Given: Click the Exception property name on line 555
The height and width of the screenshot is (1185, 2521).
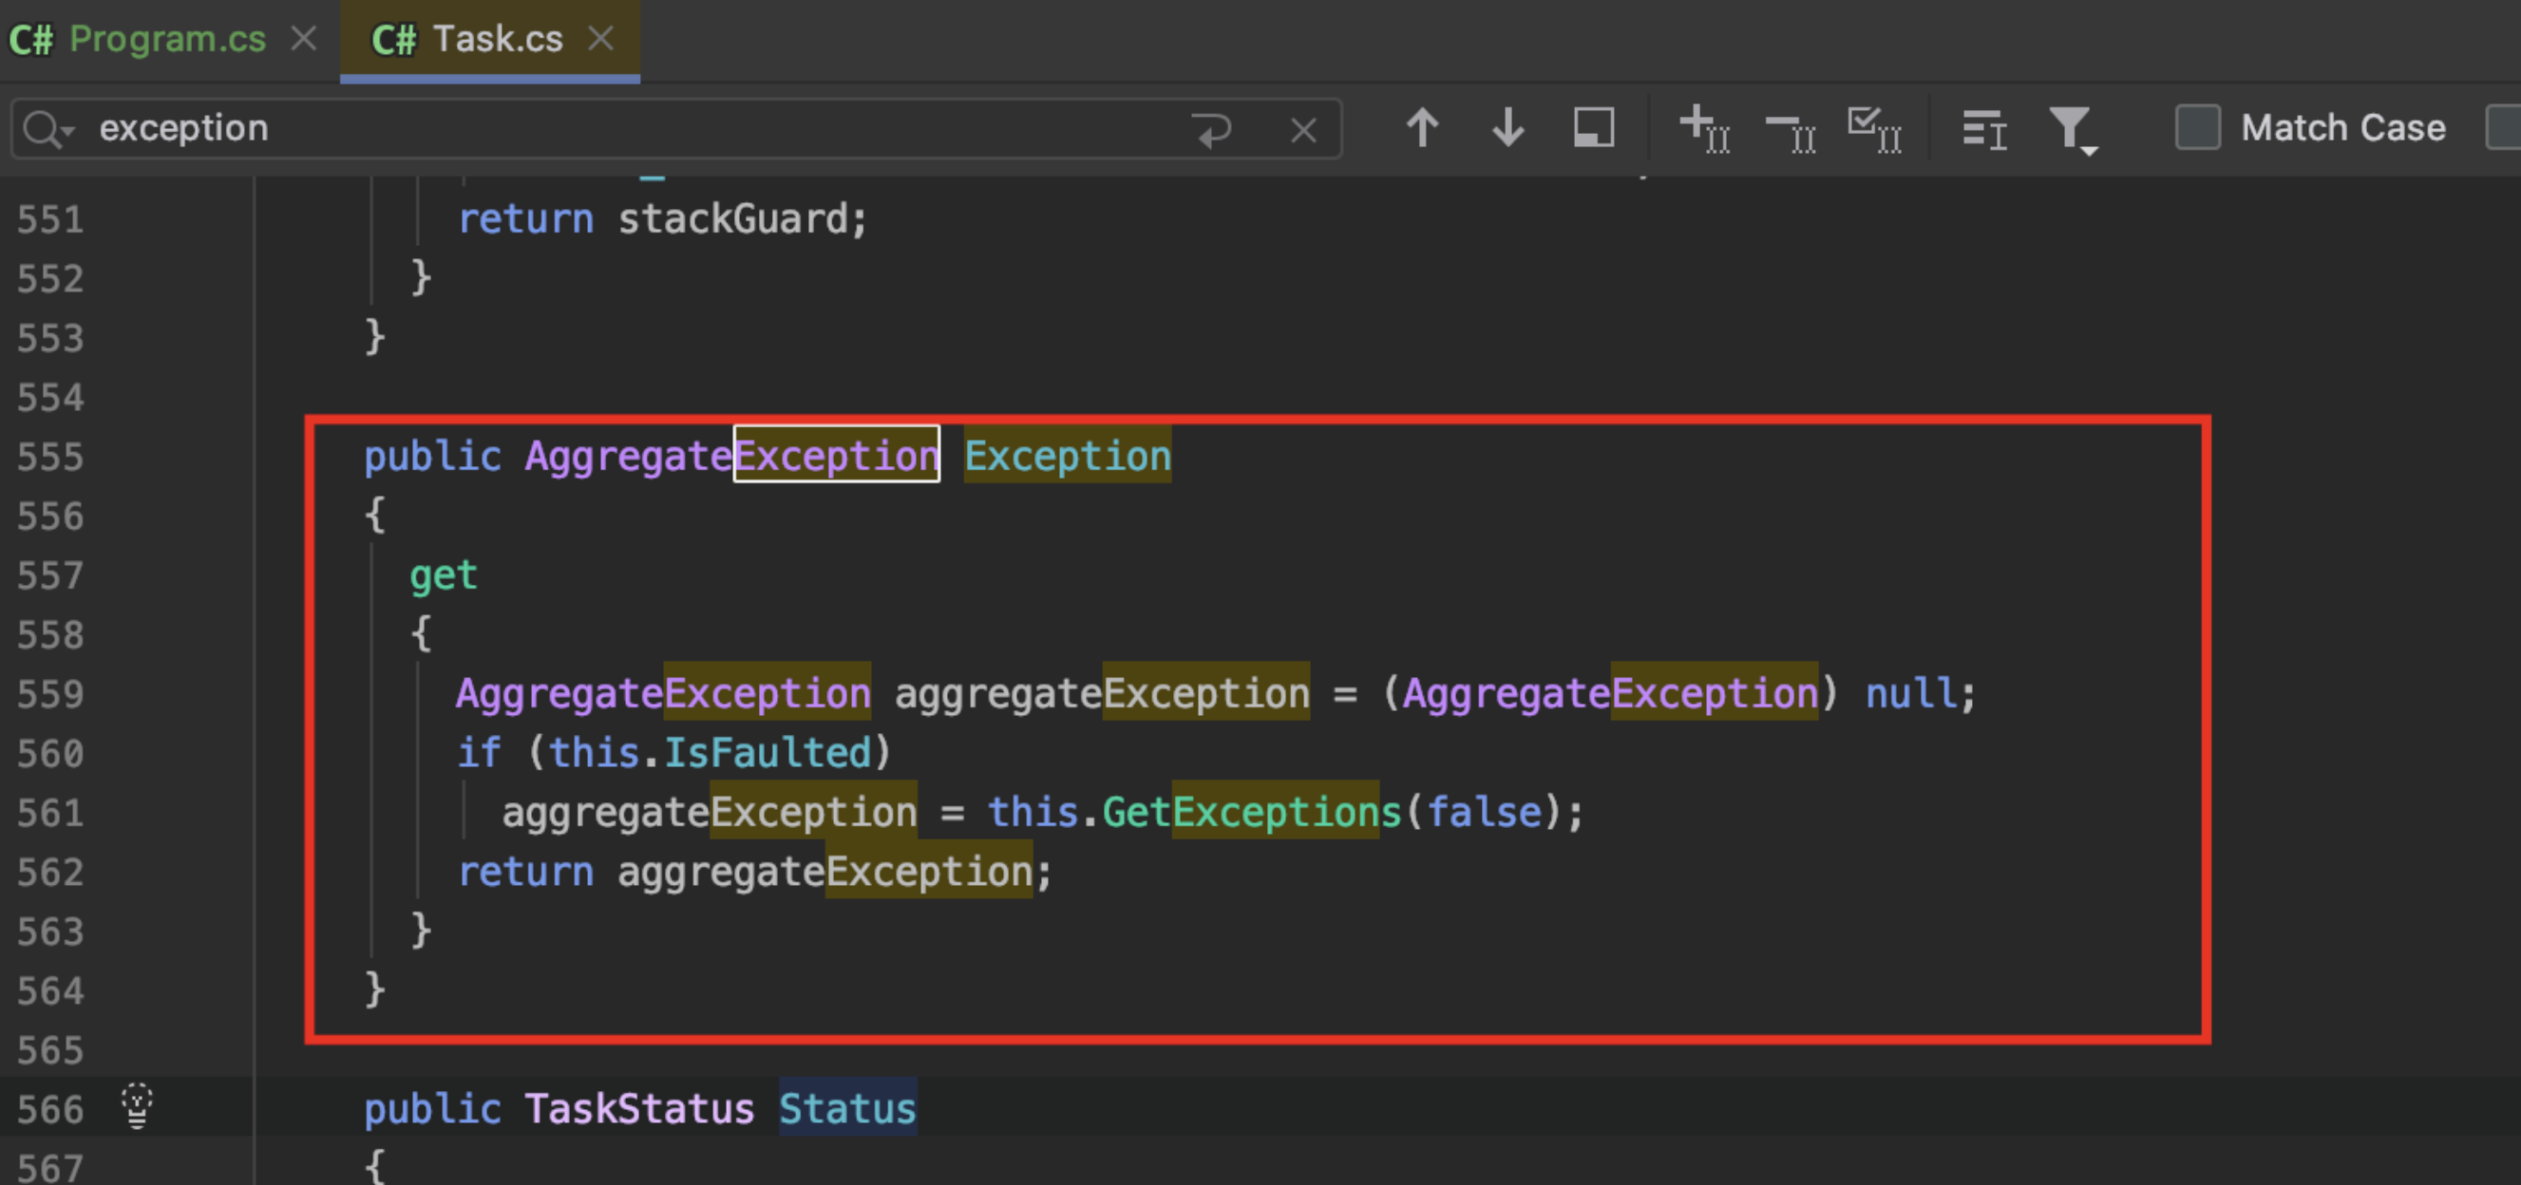Looking at the screenshot, I should click(1068, 456).
